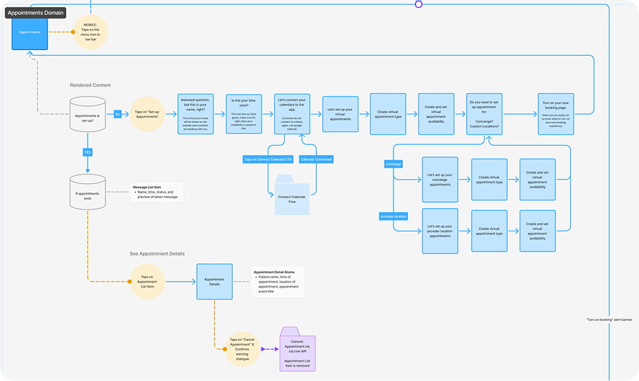Click the Taps on Appointment List Item circle
639x381 pixels.
pyautogui.click(x=147, y=281)
